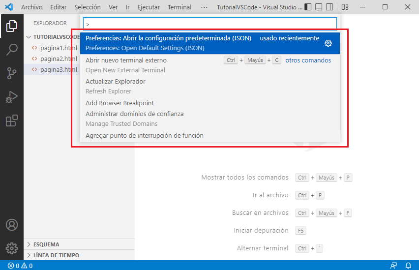Viewport: 419px width, 270px height.
Task: Click the VS Code logo icon
Action: tap(9, 7)
